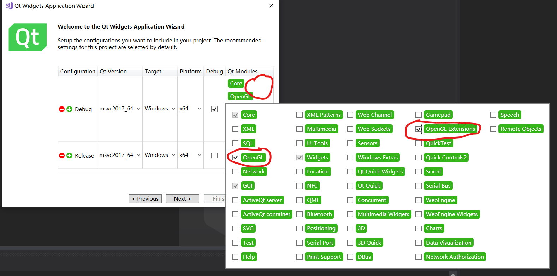557x276 pixels.
Task: Check the Multimedia checkbox, not Multimedia Widgets
Action: (x=300, y=129)
